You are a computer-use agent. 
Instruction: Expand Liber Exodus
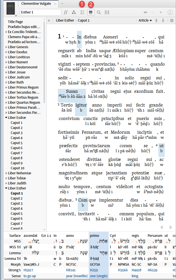click(6, 52)
